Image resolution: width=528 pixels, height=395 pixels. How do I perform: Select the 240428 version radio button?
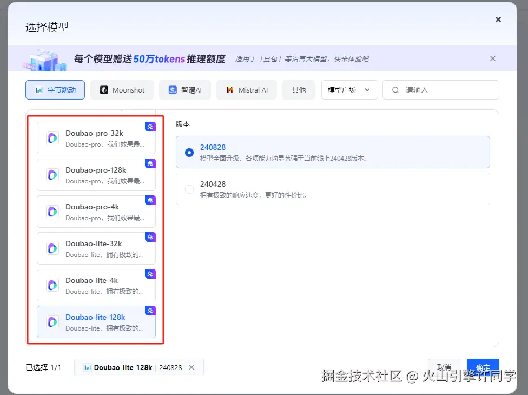pos(189,189)
